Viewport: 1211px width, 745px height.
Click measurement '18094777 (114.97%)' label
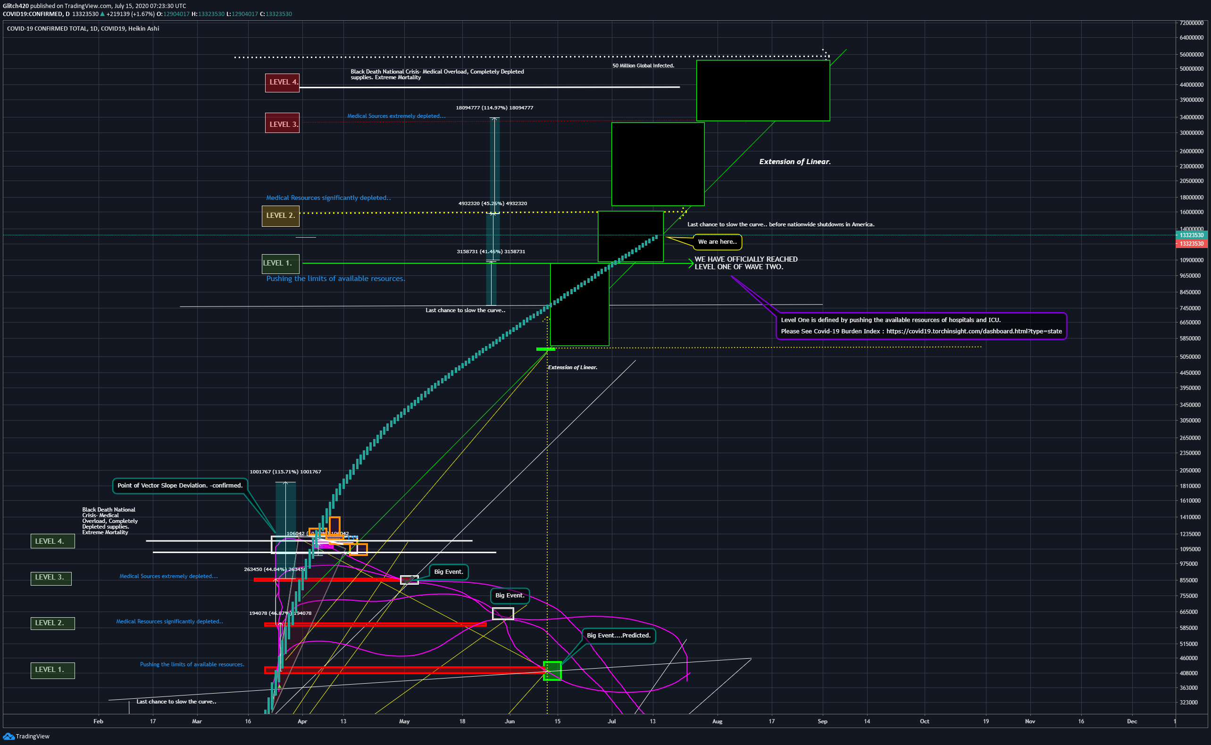coord(494,108)
